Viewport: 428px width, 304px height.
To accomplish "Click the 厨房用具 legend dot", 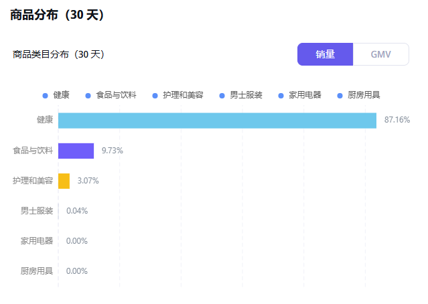I will coord(340,96).
